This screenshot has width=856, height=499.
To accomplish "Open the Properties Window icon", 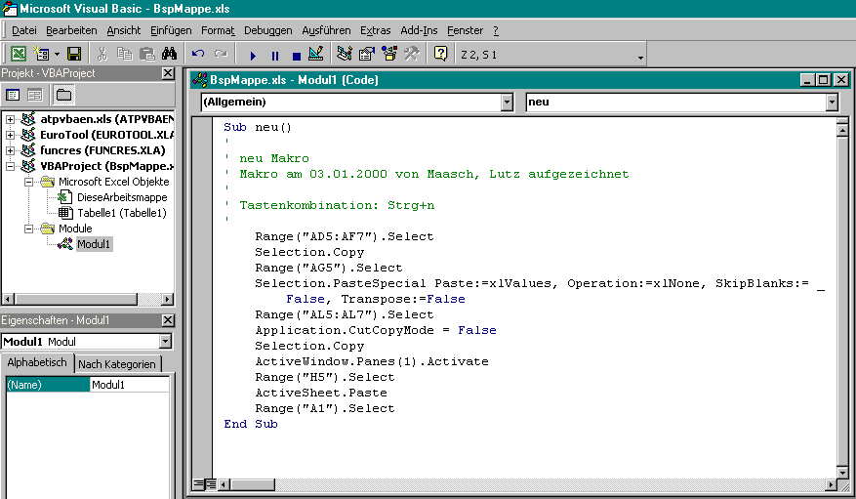I will pos(367,54).
